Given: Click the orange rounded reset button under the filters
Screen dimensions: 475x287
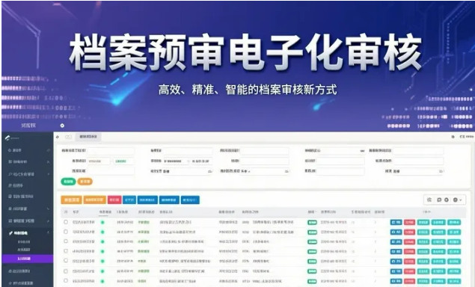Looking at the screenshot, I should 85,182.
